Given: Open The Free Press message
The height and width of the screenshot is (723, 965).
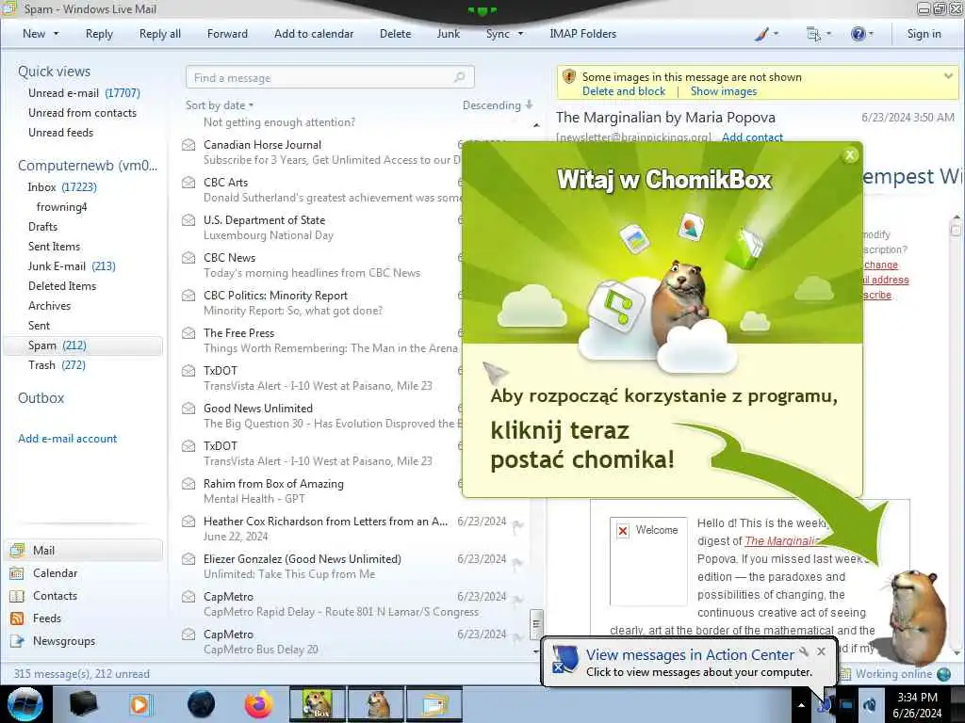Looking at the screenshot, I should (x=320, y=340).
